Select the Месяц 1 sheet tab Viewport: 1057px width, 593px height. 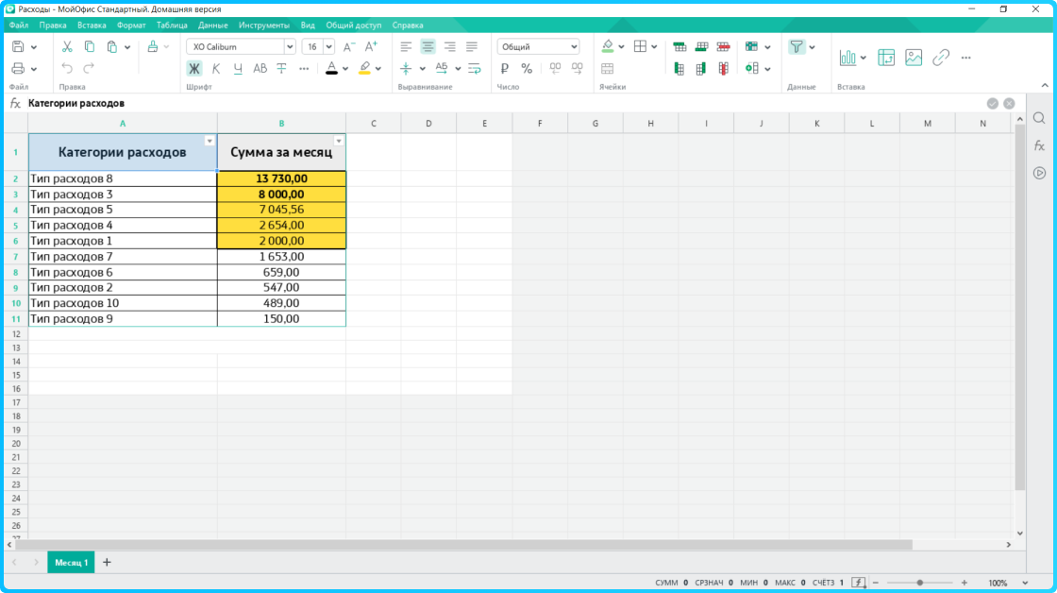click(x=71, y=563)
